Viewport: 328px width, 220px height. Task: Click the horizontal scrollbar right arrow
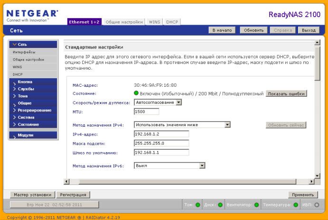[x=312, y=181]
